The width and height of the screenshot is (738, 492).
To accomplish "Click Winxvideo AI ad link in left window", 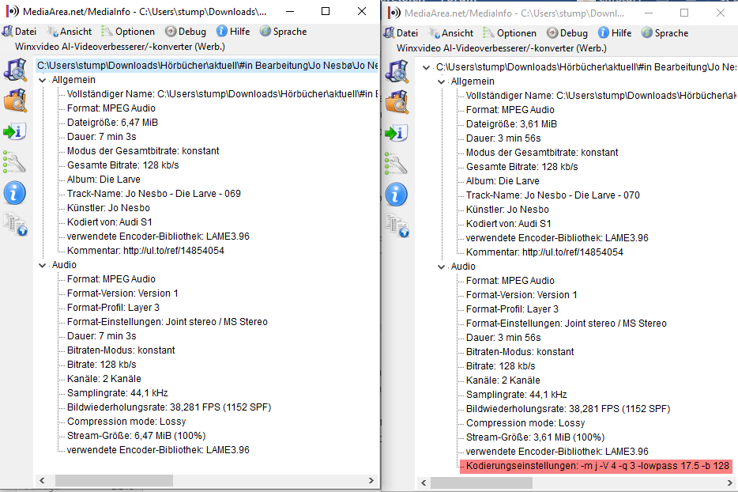I will point(120,47).
